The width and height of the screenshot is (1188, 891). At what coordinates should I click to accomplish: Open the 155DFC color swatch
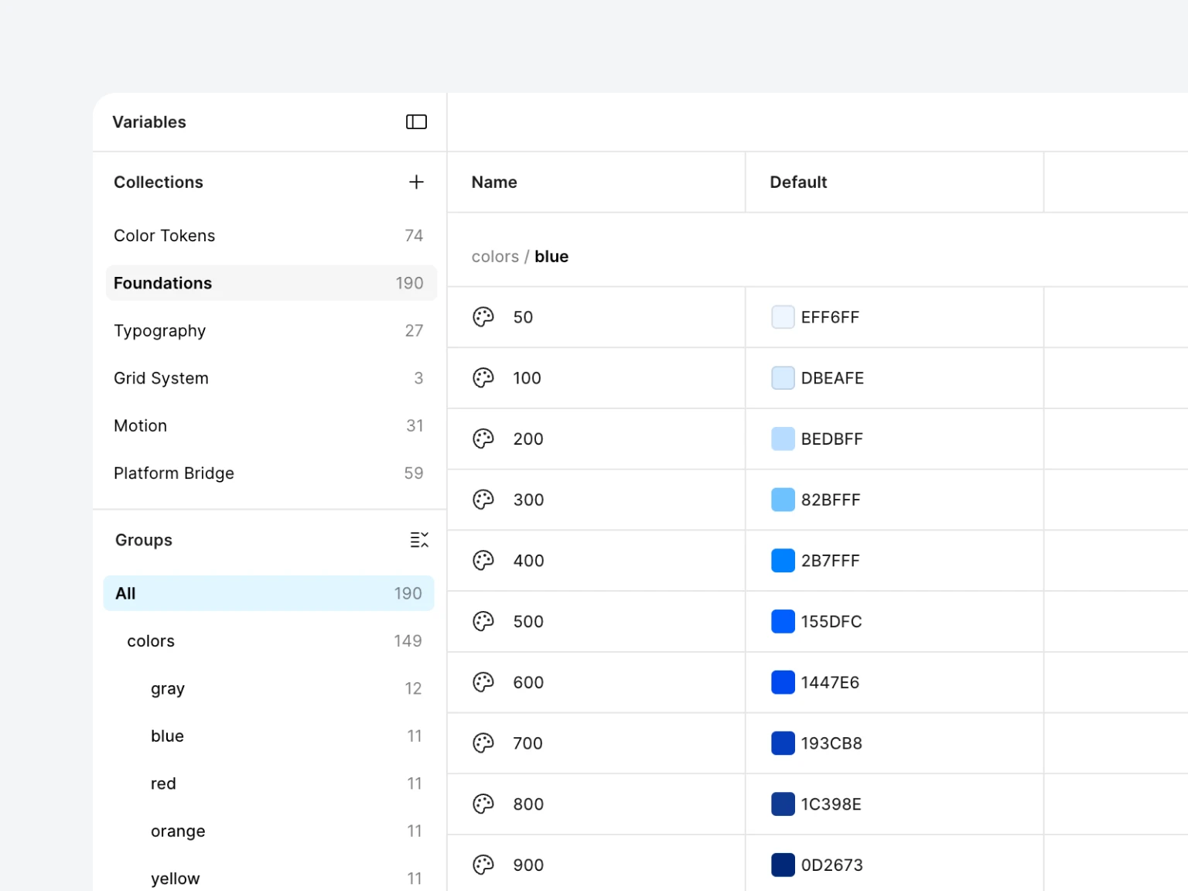pyautogui.click(x=783, y=621)
